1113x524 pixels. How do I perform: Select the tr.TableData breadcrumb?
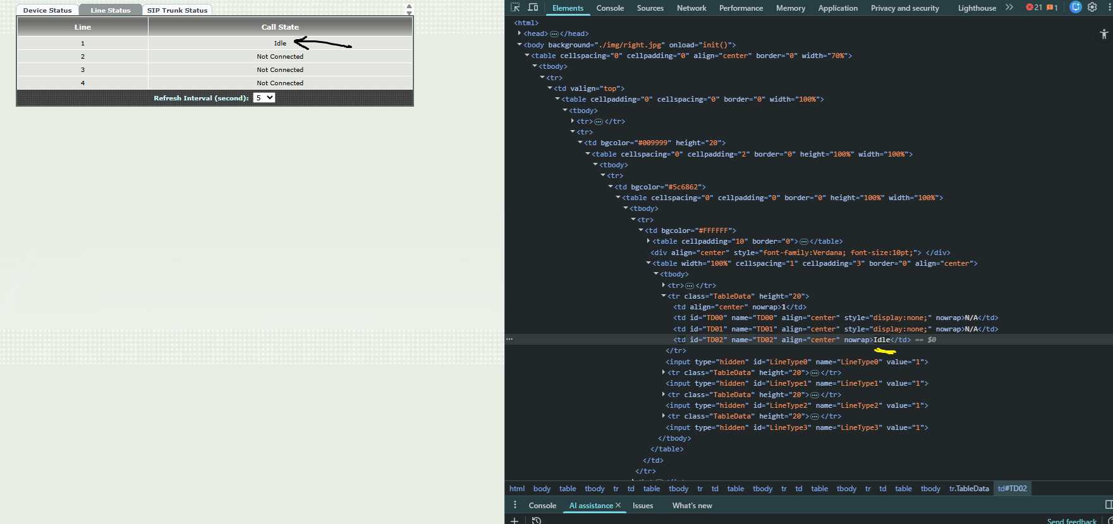click(x=969, y=489)
